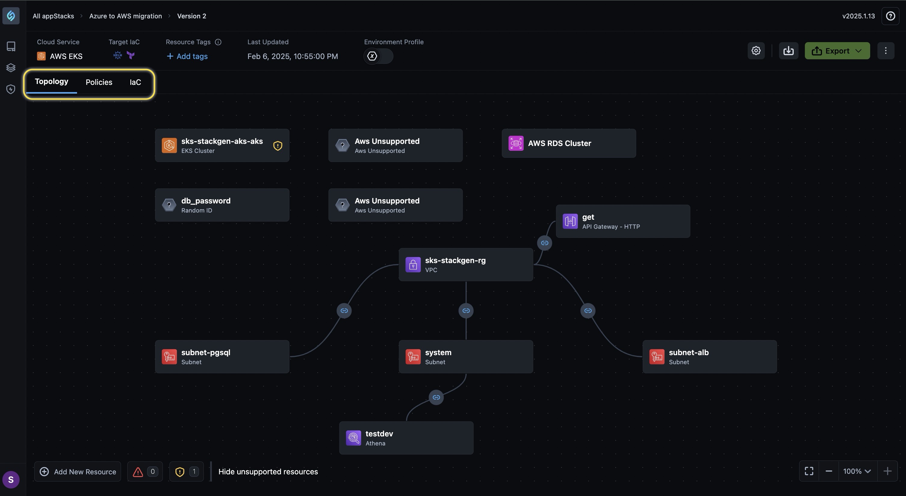Select the subnet-pgsql Subnet node
Viewport: 906px width, 496px height.
(222, 356)
